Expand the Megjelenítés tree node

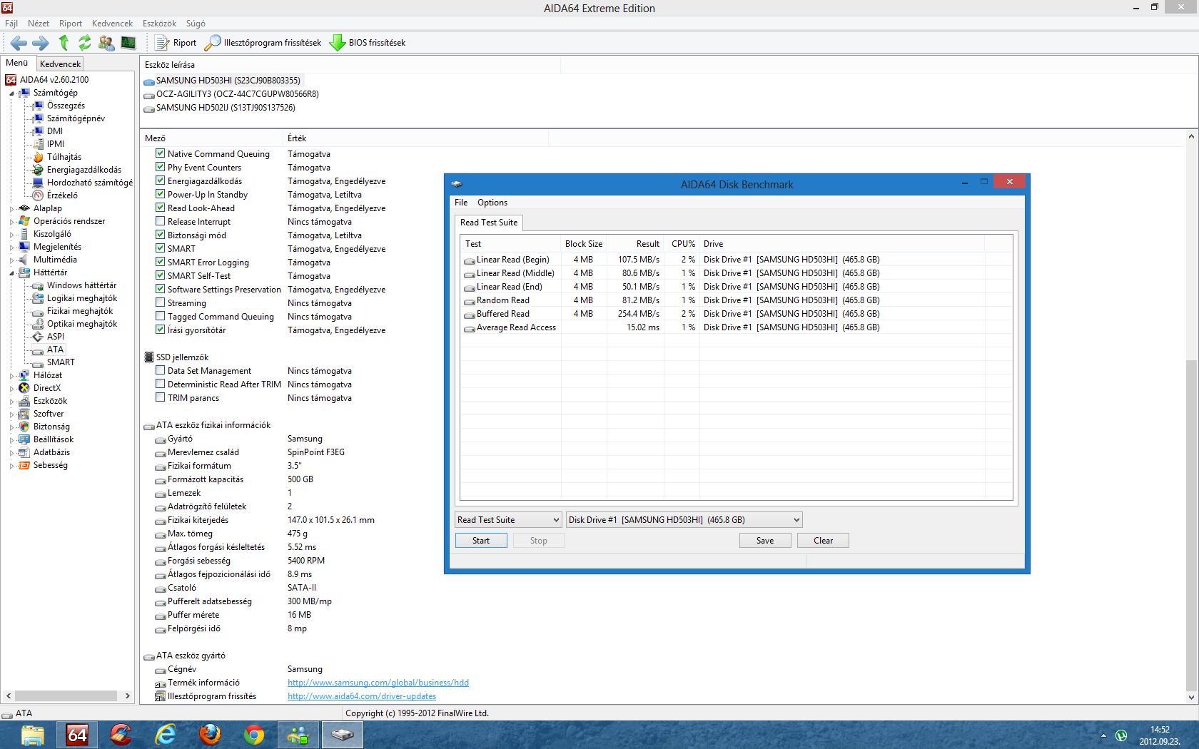coord(11,248)
